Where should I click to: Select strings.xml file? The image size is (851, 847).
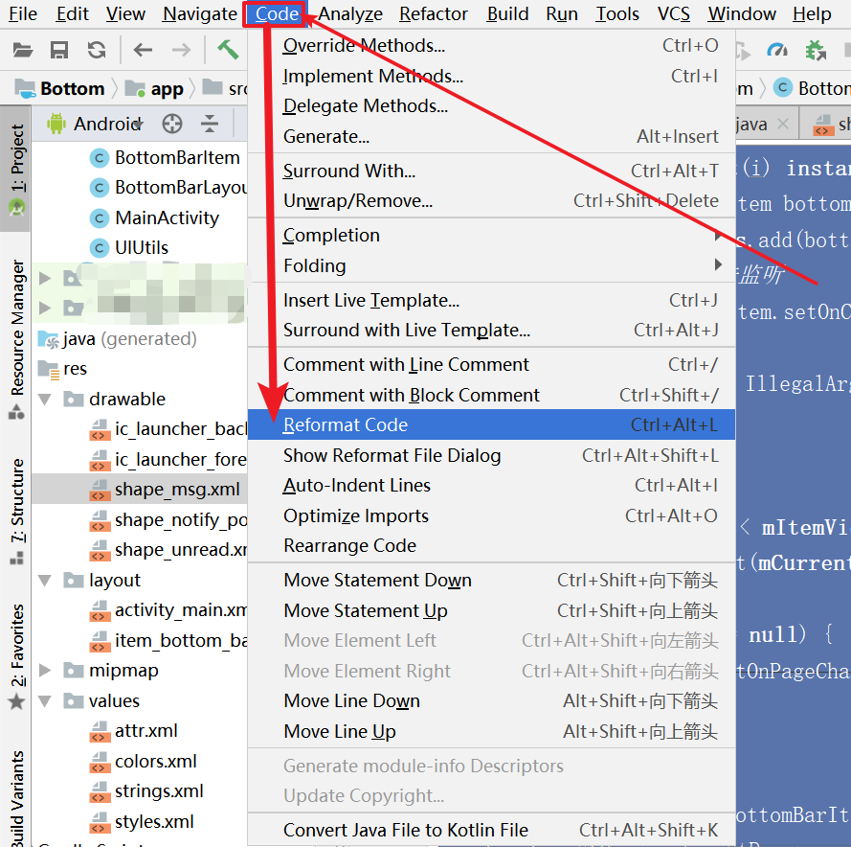point(146,791)
